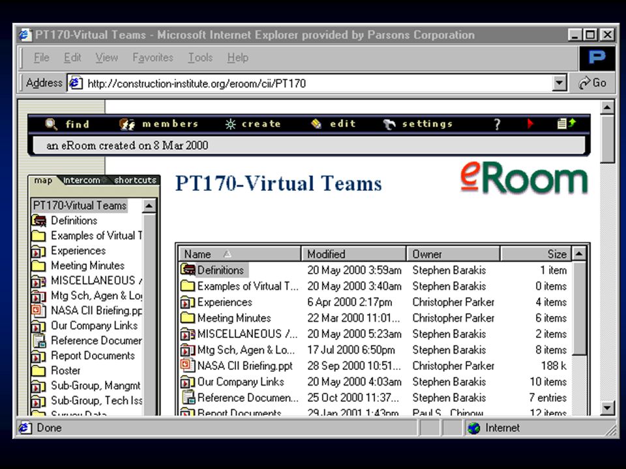Click the eRoom logo
The width and height of the screenshot is (626, 469).
[524, 178]
